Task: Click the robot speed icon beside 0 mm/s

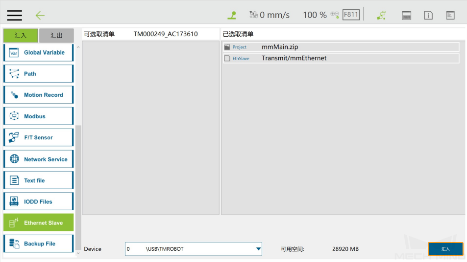Action: [x=253, y=15]
